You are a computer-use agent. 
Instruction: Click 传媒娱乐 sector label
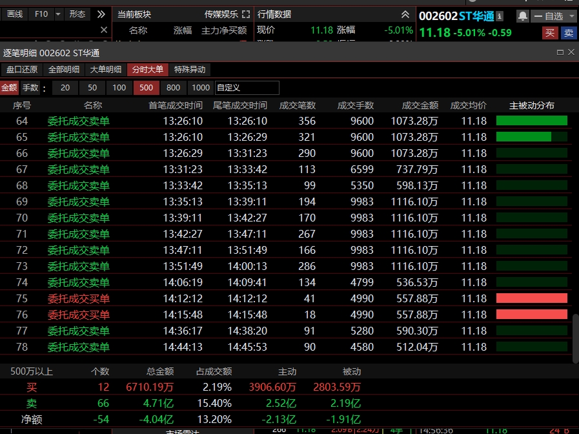(x=221, y=14)
